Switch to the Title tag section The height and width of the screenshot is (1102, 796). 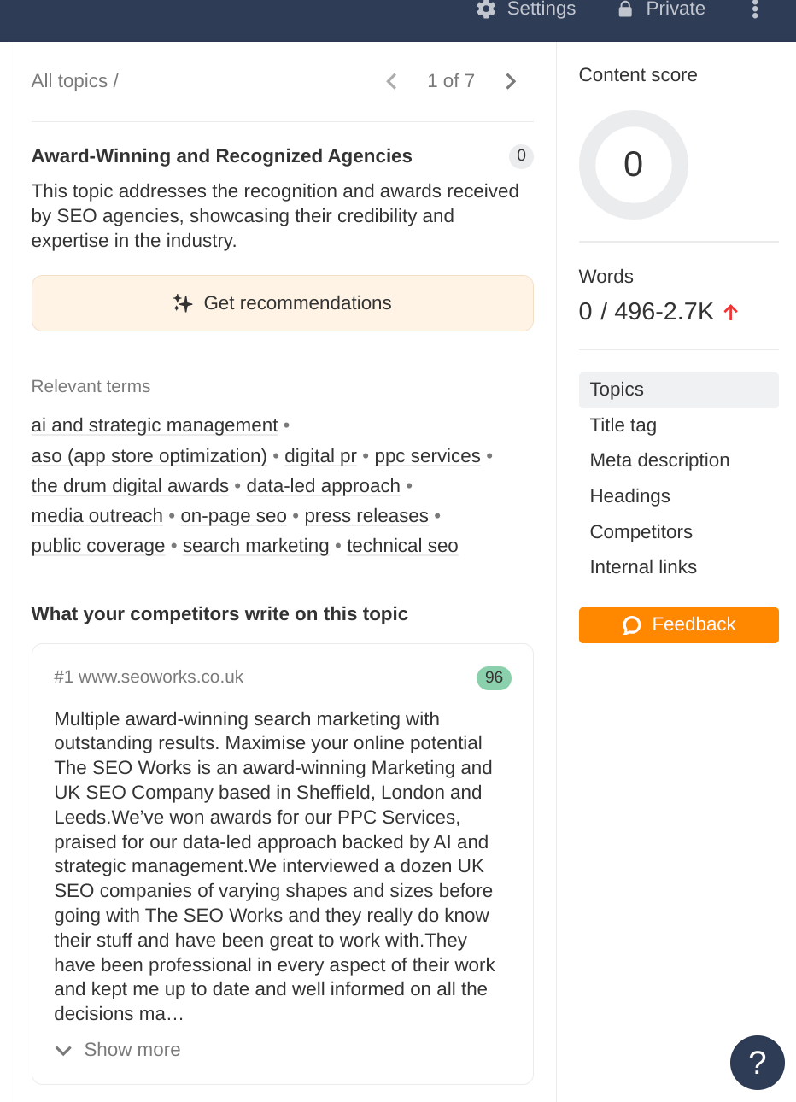(623, 425)
